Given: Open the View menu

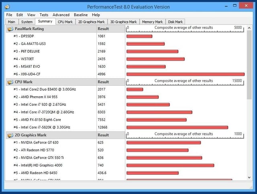Looking at the screenshot, I should [x=31, y=15].
